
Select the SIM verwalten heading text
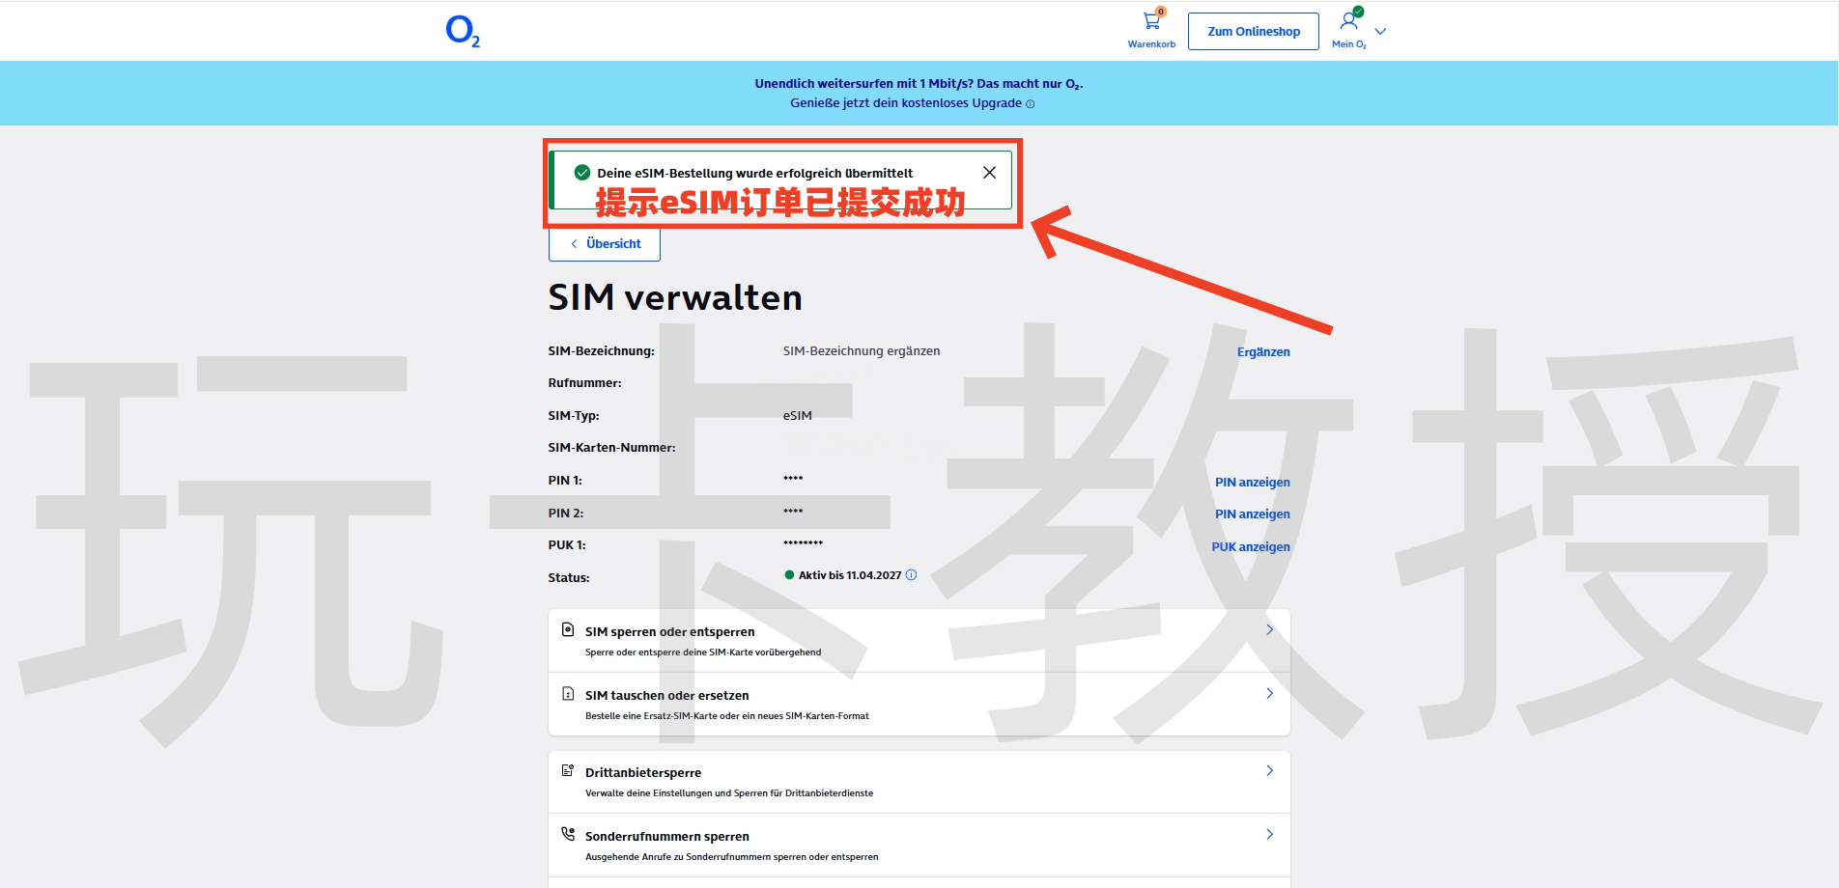[675, 297]
